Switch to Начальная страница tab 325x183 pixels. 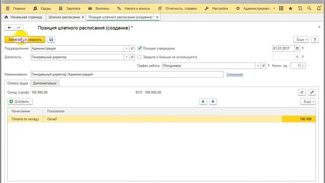(x=23, y=17)
